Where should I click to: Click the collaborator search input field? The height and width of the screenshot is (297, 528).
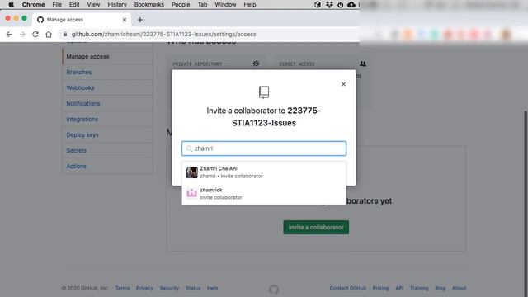coord(264,148)
